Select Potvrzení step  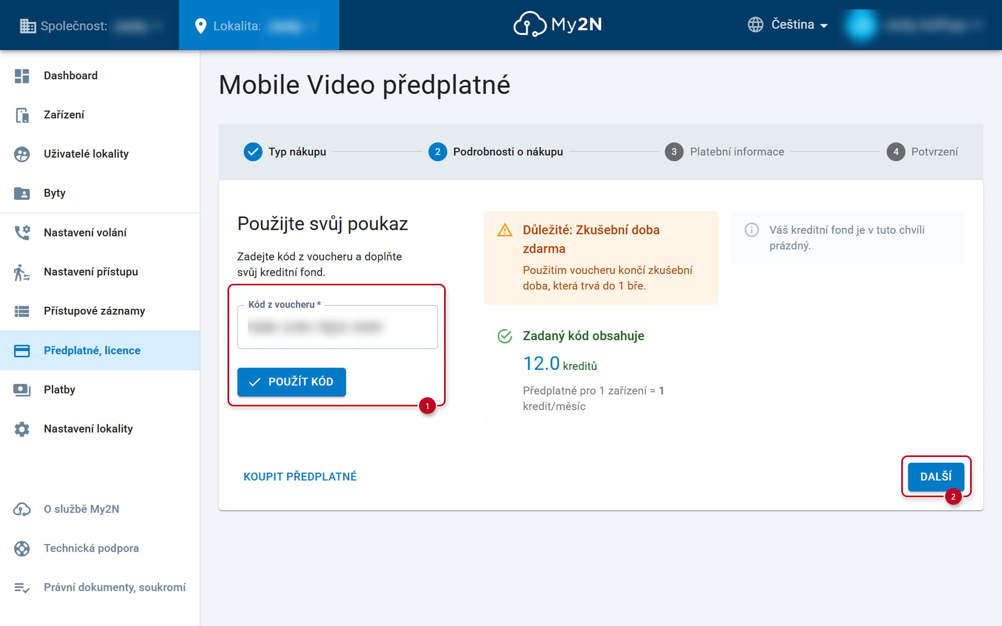922,152
